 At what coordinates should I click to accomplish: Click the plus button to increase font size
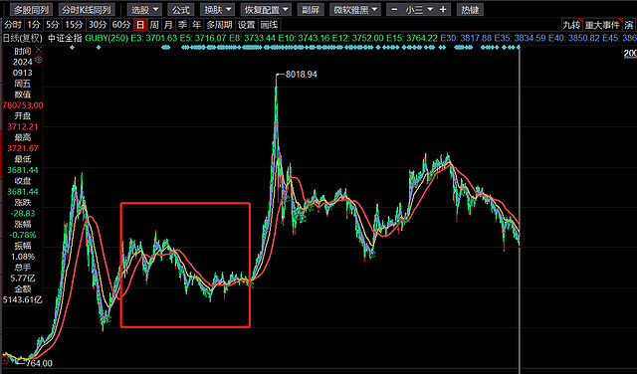click(x=443, y=9)
